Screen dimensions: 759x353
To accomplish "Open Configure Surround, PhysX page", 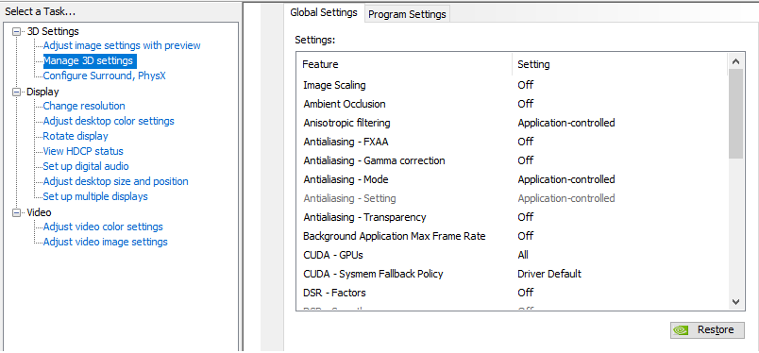I will (x=105, y=76).
